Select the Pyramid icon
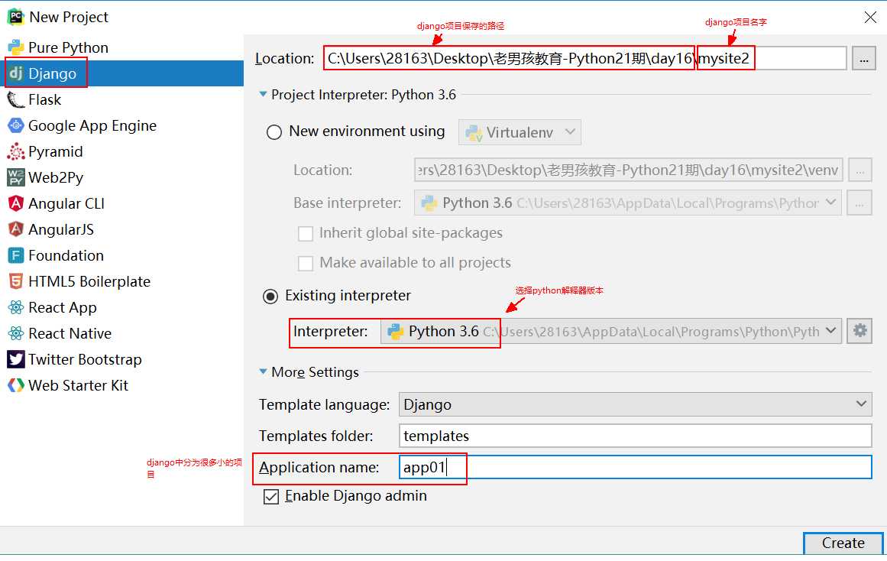 [x=16, y=151]
